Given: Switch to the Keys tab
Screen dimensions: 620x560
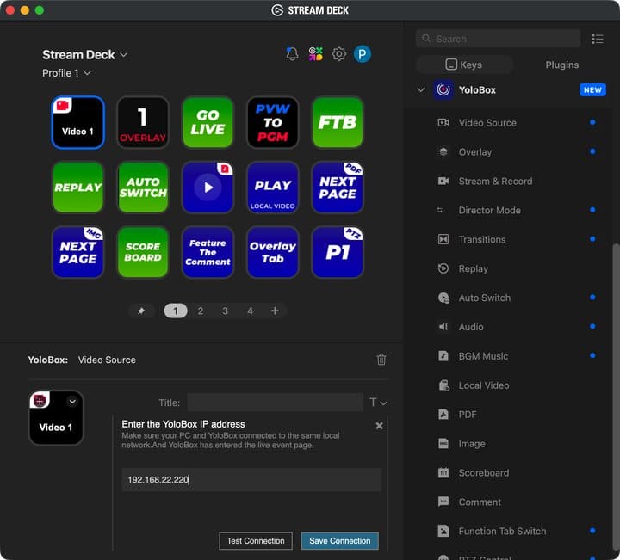Looking at the screenshot, I should click(x=464, y=65).
